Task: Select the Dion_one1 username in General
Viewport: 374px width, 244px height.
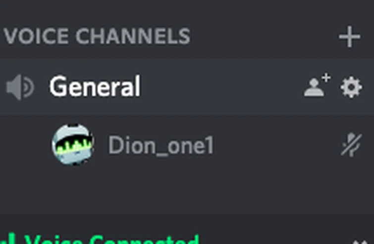Action: click(x=161, y=145)
